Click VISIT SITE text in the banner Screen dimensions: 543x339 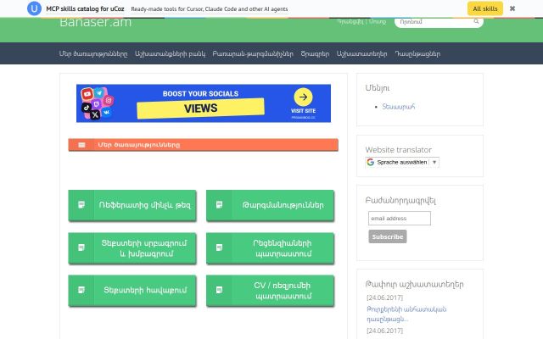(x=303, y=111)
